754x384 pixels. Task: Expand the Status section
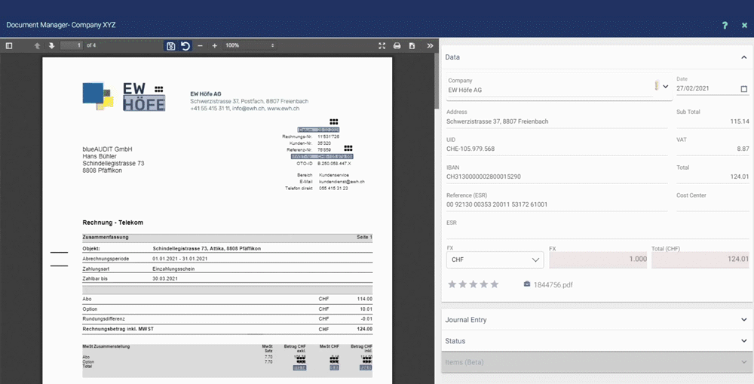coord(743,341)
